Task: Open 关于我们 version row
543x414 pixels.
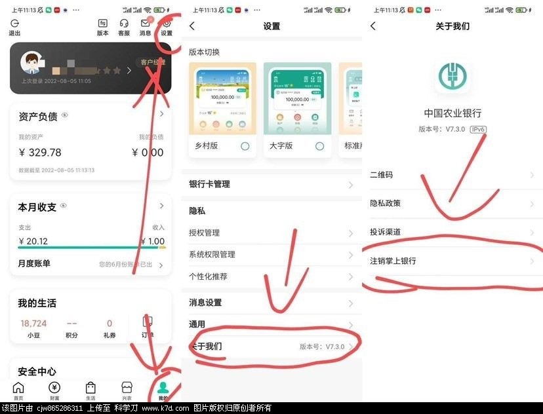Action: tap(272, 347)
